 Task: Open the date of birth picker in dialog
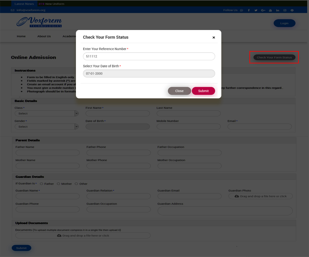point(149,74)
